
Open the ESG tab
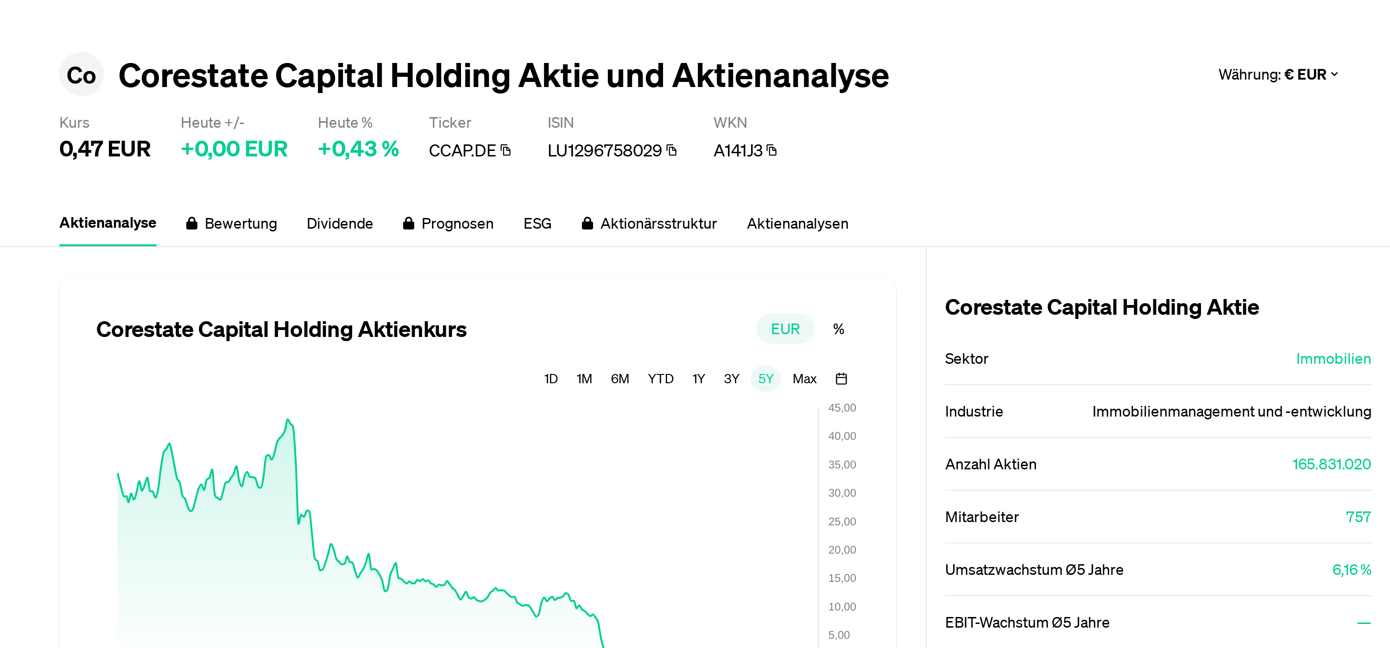(537, 223)
